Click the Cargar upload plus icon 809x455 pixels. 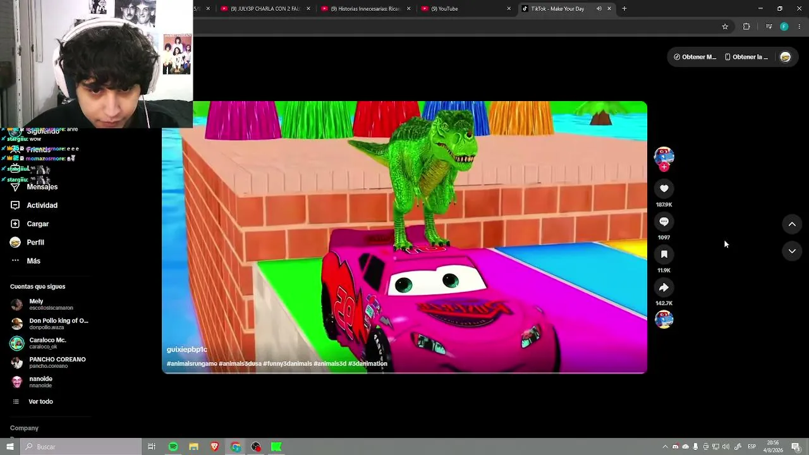pos(15,224)
